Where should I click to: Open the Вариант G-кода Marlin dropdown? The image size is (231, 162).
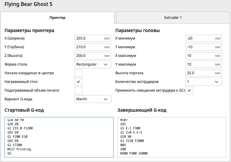(93, 99)
